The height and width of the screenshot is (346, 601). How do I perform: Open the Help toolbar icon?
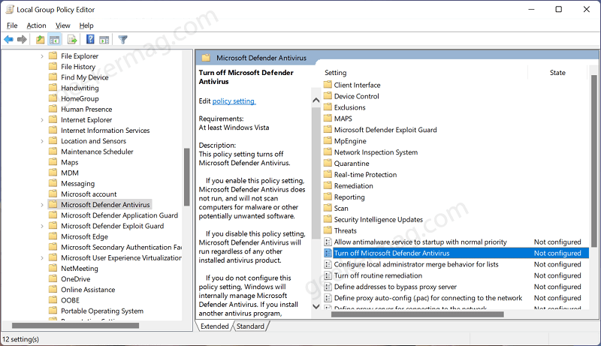(90, 39)
